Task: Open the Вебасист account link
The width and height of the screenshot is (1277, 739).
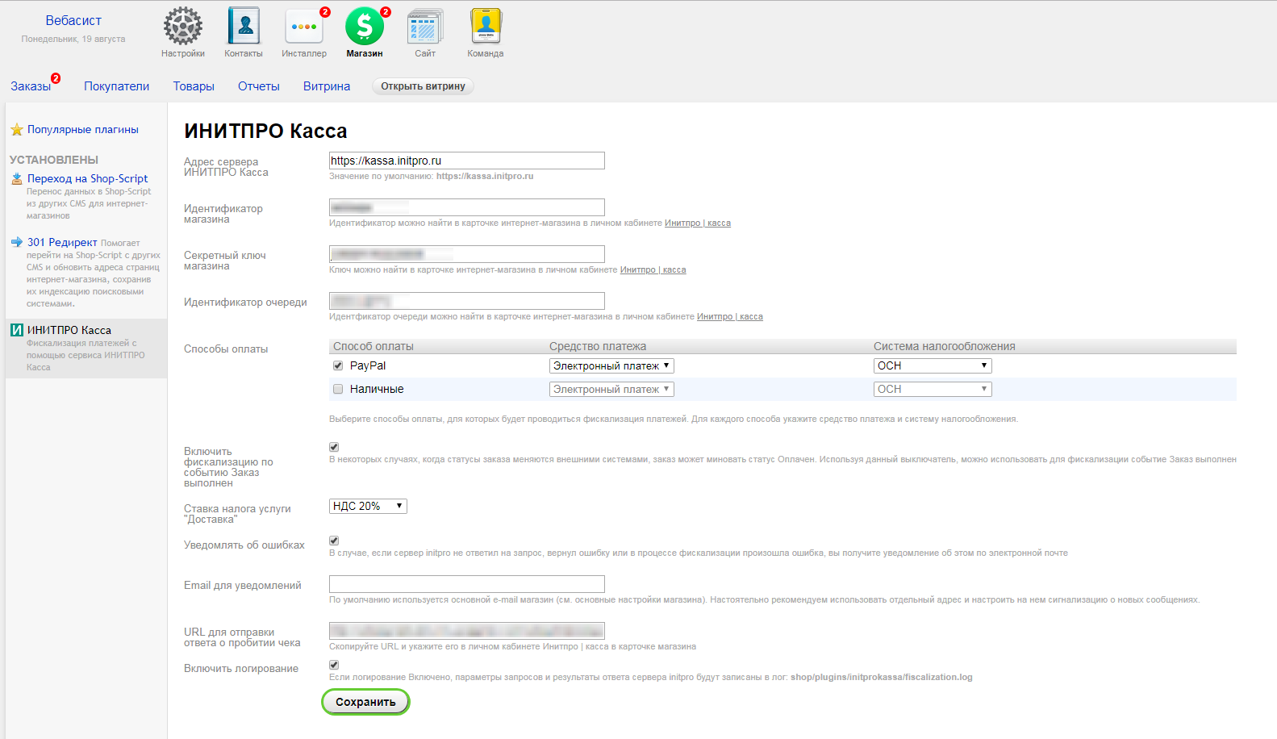Action: pyautogui.click(x=73, y=20)
